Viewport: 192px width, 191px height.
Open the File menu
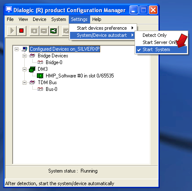(x=10, y=19)
